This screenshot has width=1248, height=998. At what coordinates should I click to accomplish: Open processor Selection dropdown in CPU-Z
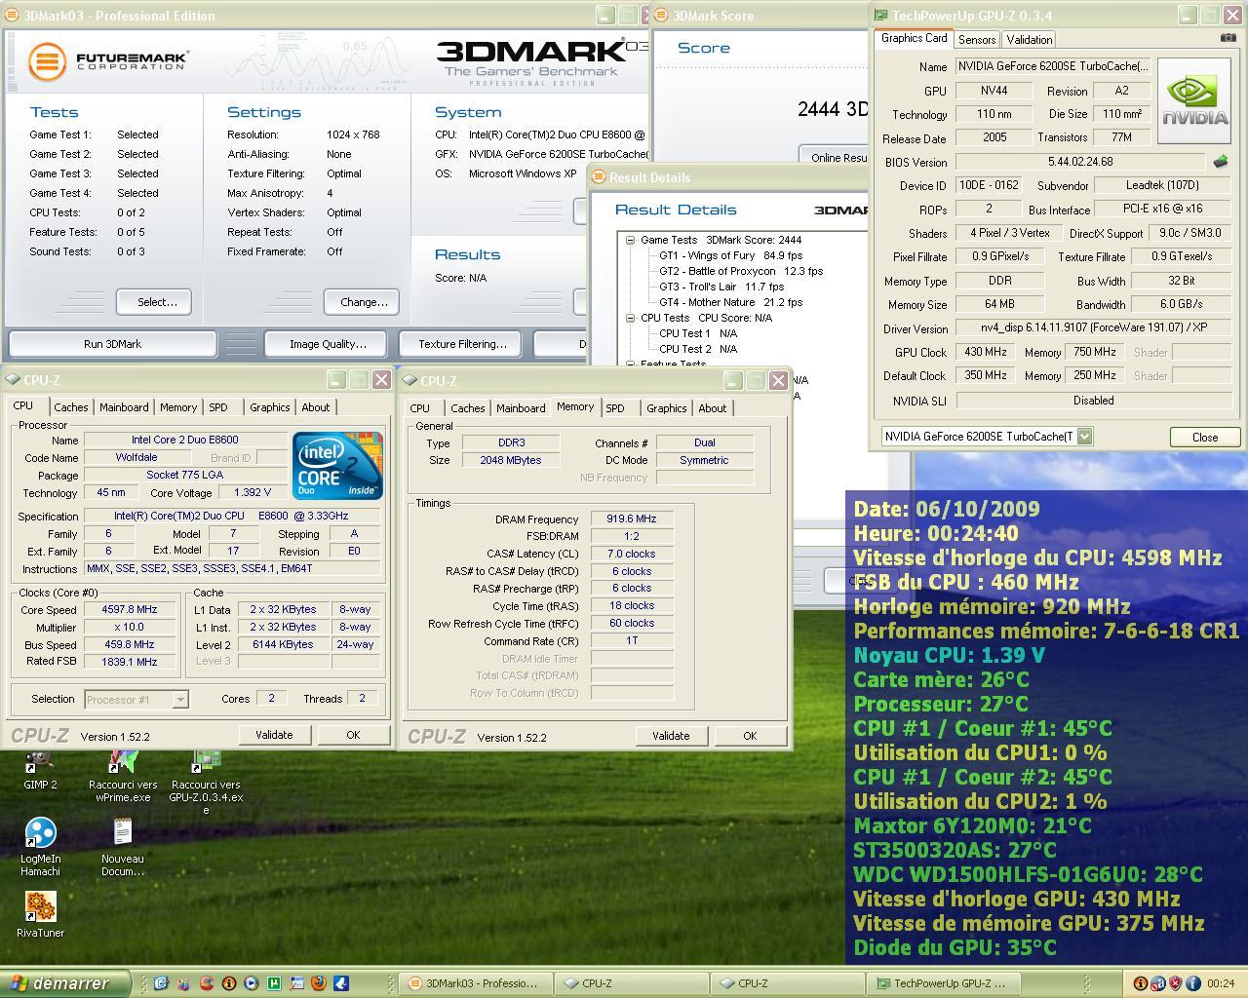click(x=180, y=699)
